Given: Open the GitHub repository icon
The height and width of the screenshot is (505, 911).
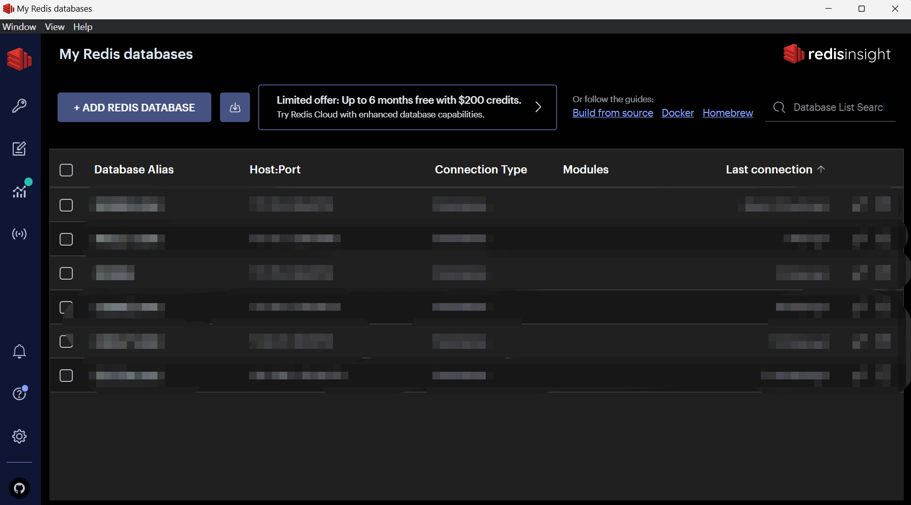Looking at the screenshot, I should pos(19,488).
